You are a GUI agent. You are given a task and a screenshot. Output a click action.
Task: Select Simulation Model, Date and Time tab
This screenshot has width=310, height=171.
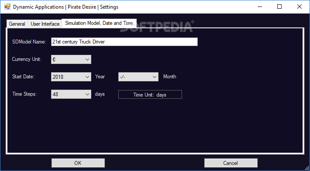point(99,23)
